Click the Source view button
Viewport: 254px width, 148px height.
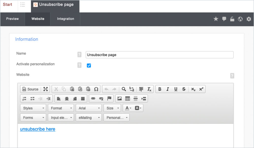click(x=30, y=89)
